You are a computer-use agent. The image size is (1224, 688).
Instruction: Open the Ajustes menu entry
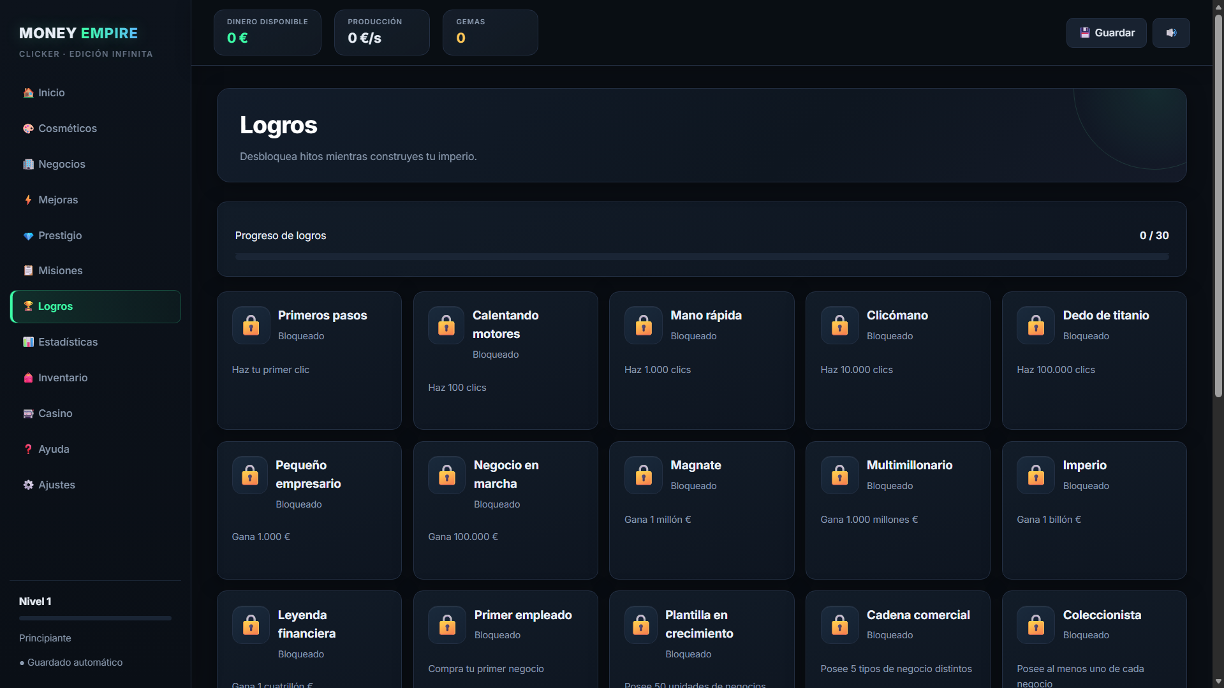96,485
